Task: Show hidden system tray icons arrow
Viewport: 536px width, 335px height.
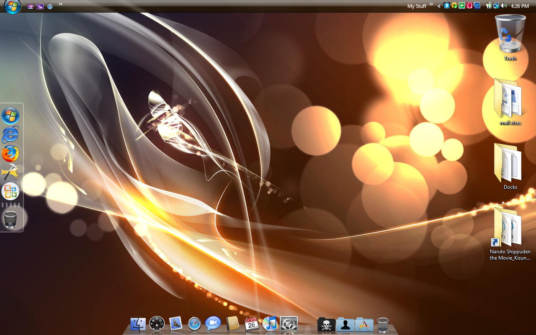Action: pos(439,6)
